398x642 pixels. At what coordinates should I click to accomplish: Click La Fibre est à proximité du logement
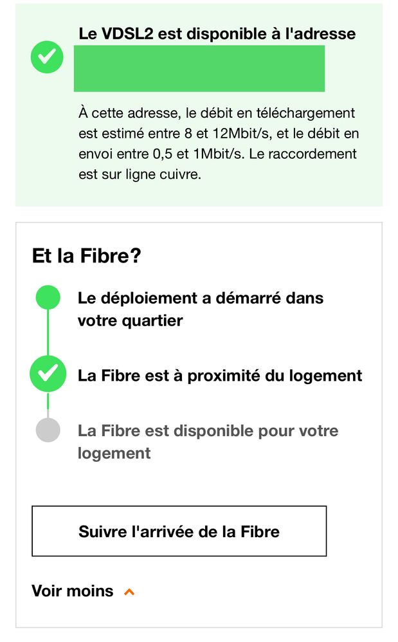[220, 375]
